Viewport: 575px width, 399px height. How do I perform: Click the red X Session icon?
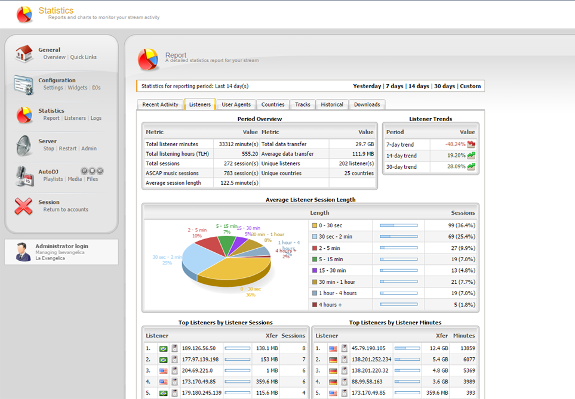tap(24, 206)
